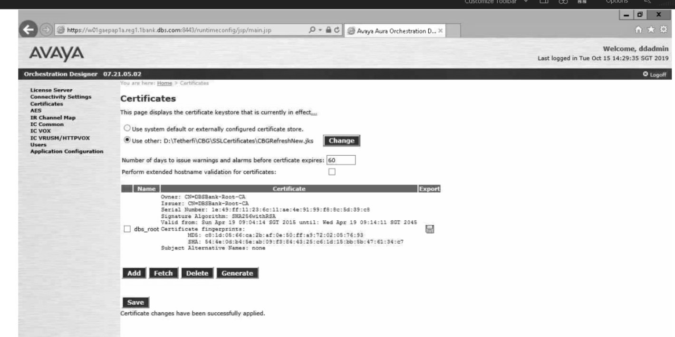Tick the dbs_root certificate checkbox

click(x=126, y=229)
